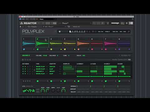Click the purple dice button under sound 8
The width and height of the screenshot is (150, 112).
[119, 49]
